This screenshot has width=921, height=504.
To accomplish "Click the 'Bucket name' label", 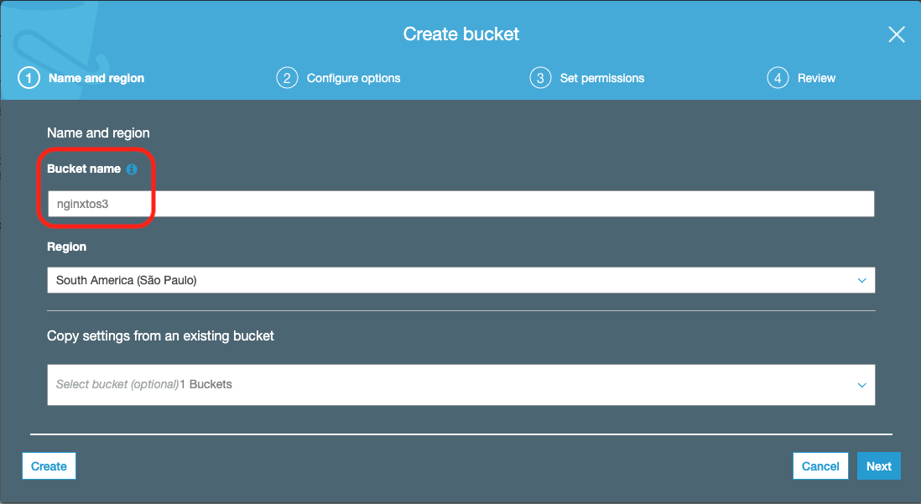I will [x=84, y=169].
